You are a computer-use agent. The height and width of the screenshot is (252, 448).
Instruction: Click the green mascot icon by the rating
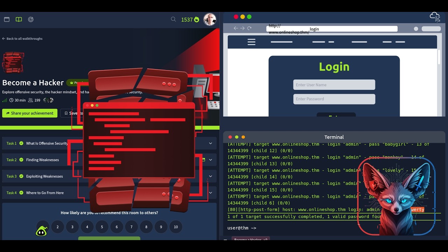click(x=42, y=231)
